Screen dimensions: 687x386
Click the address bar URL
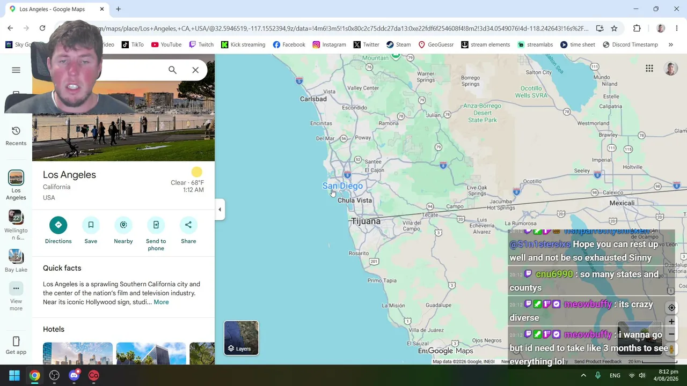point(343,28)
